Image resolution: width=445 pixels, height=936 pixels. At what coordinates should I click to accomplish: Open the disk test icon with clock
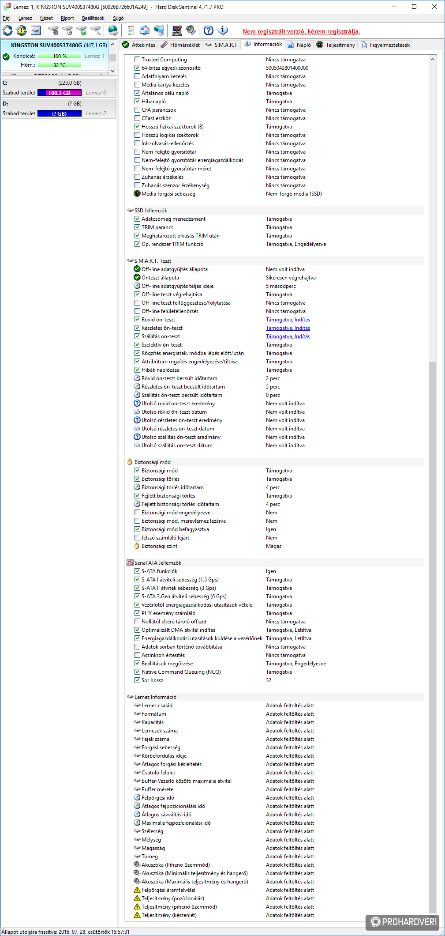[x=67, y=30]
